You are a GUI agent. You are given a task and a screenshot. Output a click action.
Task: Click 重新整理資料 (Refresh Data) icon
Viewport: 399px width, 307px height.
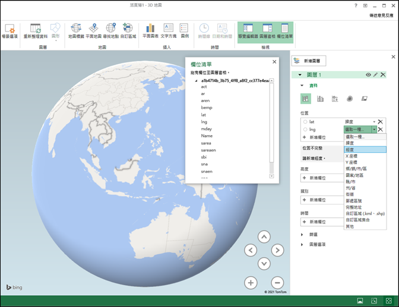pyautogui.click(x=36, y=31)
